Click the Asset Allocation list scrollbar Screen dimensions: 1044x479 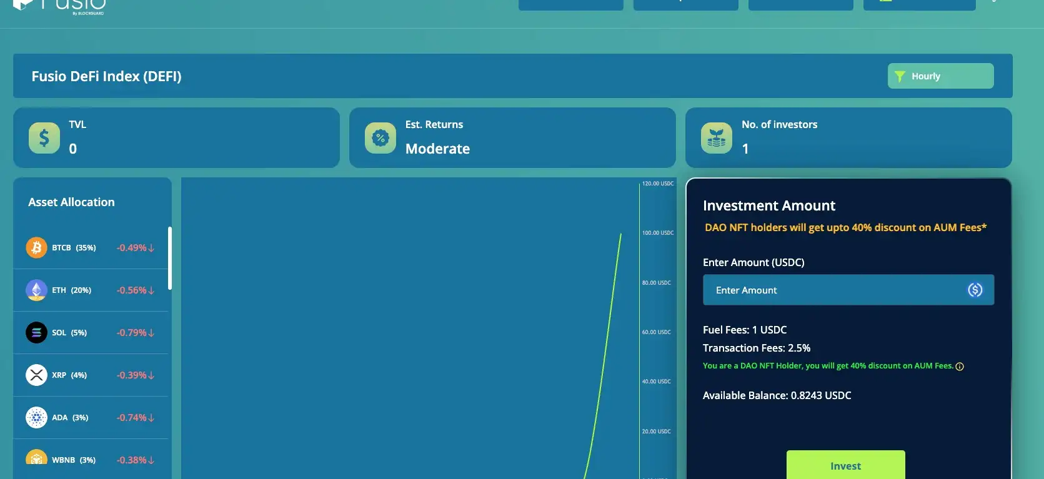click(170, 258)
